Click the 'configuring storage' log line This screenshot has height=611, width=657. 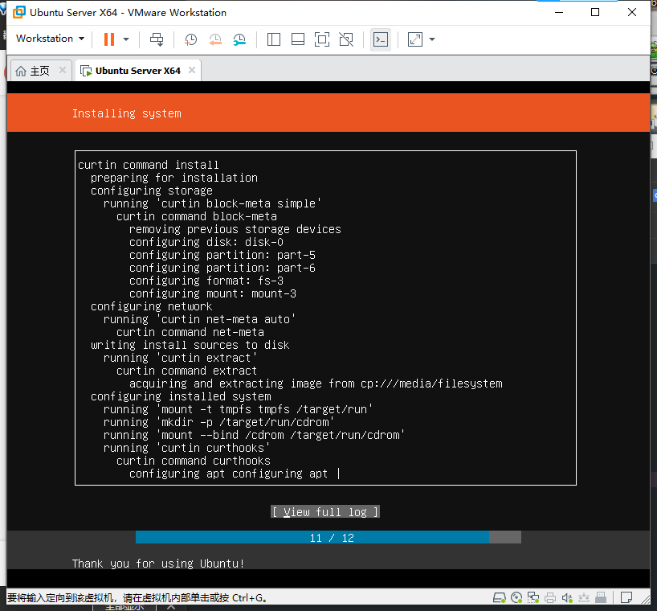152,191
